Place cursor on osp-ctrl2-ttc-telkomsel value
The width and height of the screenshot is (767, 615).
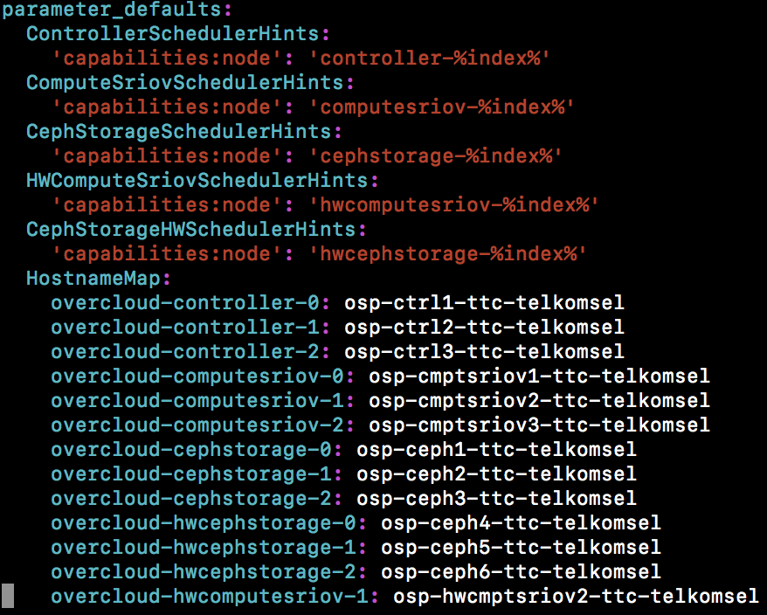(484, 328)
